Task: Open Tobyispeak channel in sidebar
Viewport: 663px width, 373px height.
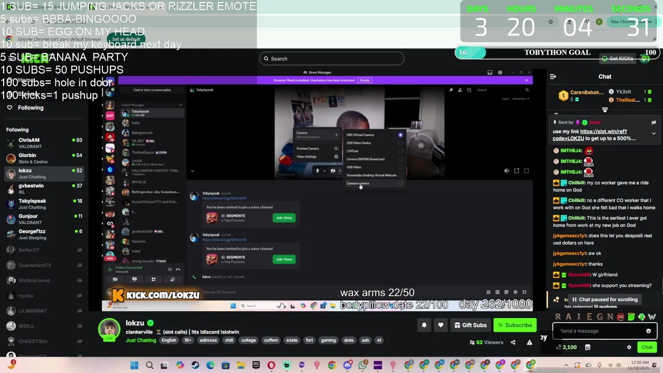Action: coord(44,204)
